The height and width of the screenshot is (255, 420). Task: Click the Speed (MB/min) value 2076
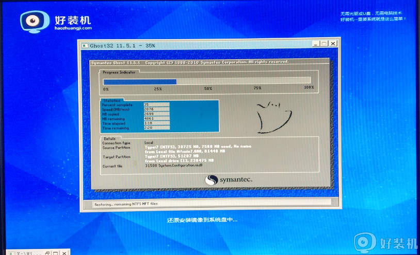tap(156, 109)
